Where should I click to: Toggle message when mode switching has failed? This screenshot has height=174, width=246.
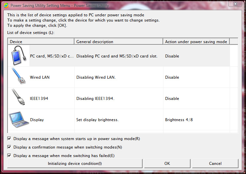(9, 155)
